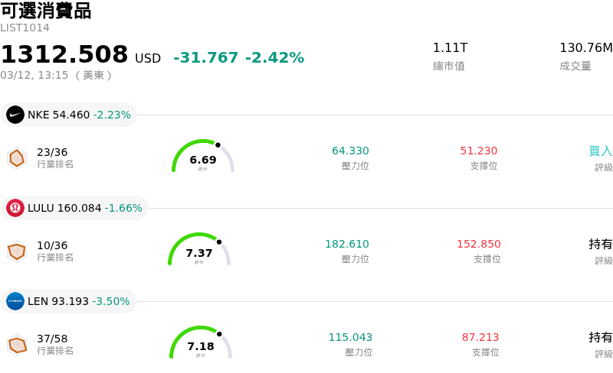Select the NKE 54.460 stock chip
The image size is (613, 373).
click(69, 115)
